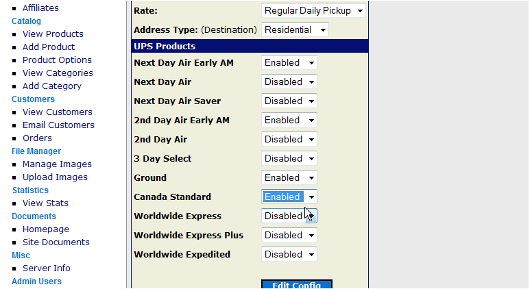
Task: Go to the Misc section
Action: 21,255
